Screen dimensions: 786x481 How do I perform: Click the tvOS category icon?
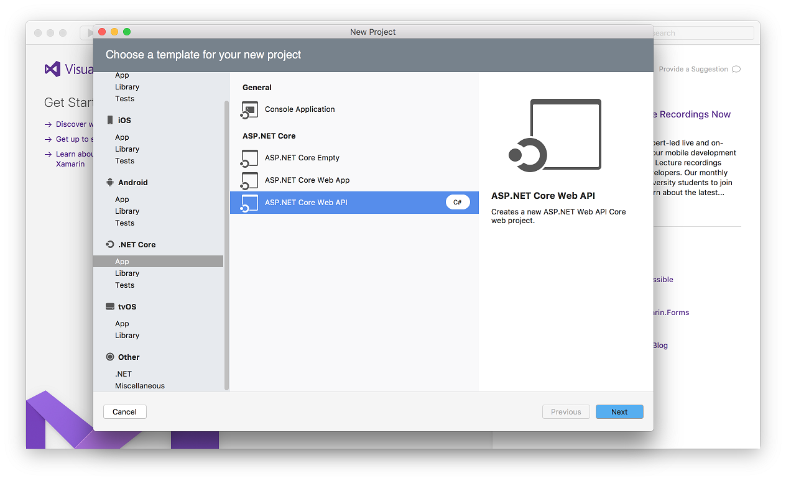[x=110, y=306]
